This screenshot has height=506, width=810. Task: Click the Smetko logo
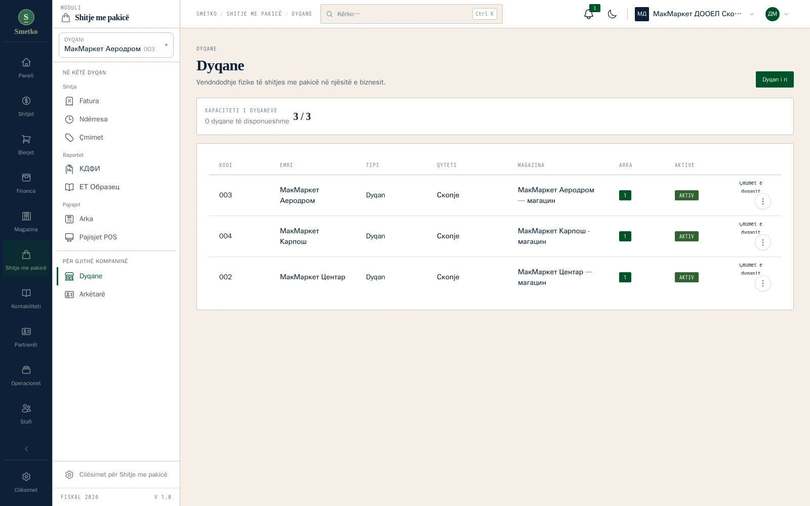(x=26, y=23)
